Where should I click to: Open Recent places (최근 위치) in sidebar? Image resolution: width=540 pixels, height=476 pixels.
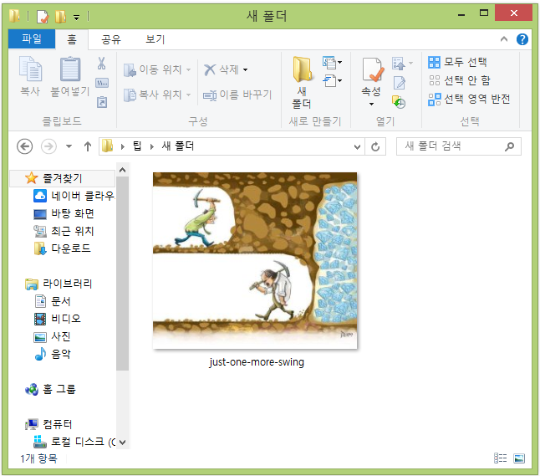(64, 231)
